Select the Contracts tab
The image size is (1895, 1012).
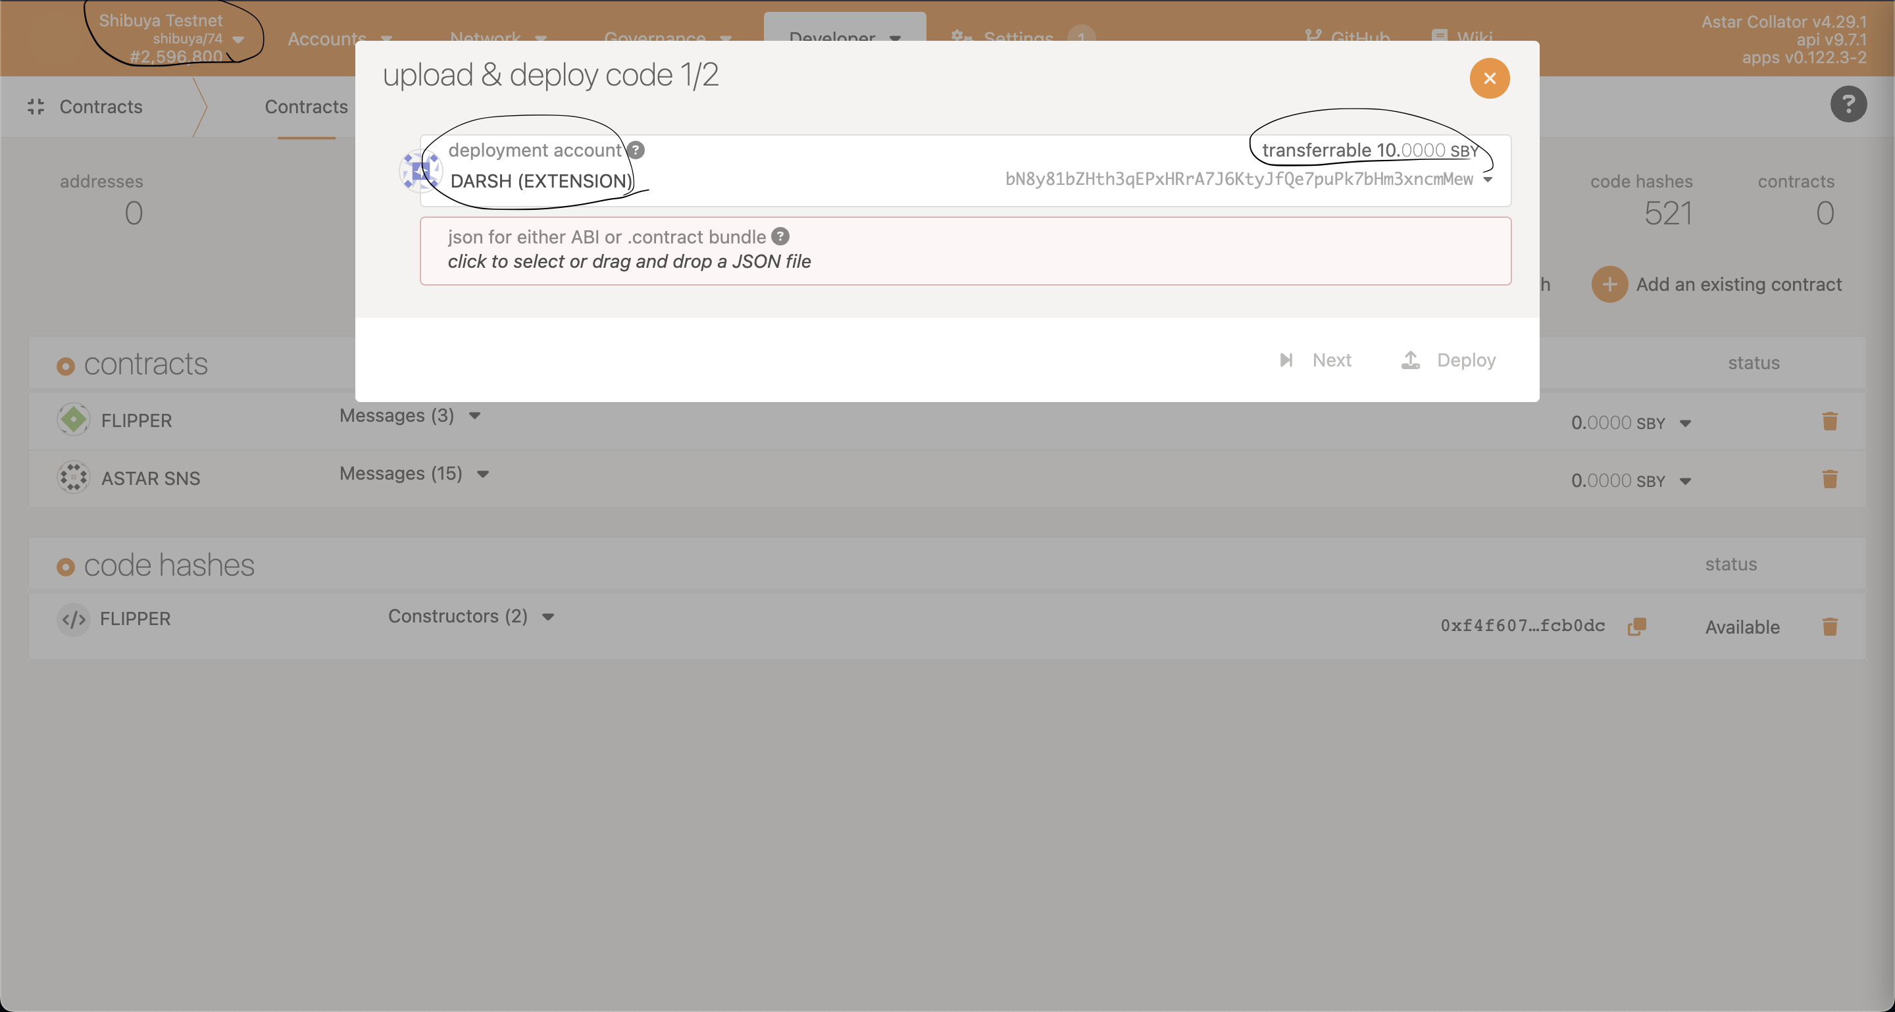tap(306, 107)
